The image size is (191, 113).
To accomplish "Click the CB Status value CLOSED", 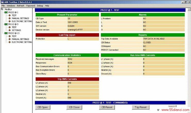I will coord(147,42).
